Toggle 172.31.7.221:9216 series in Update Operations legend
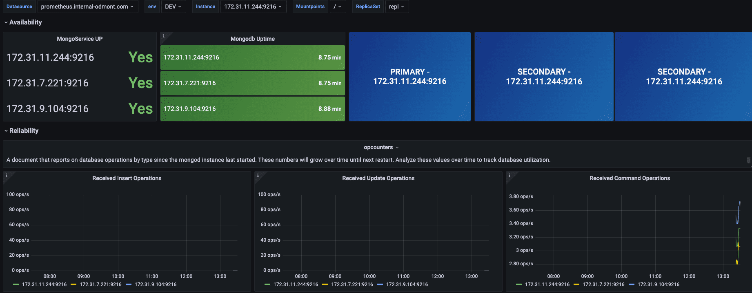752x293 pixels. tap(352, 284)
